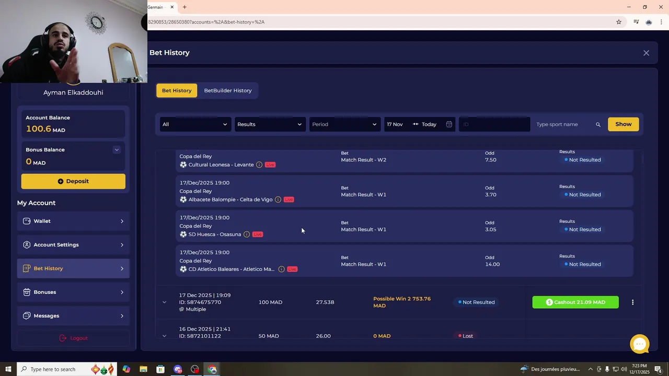Open the date range calendar icon

[x=449, y=124]
